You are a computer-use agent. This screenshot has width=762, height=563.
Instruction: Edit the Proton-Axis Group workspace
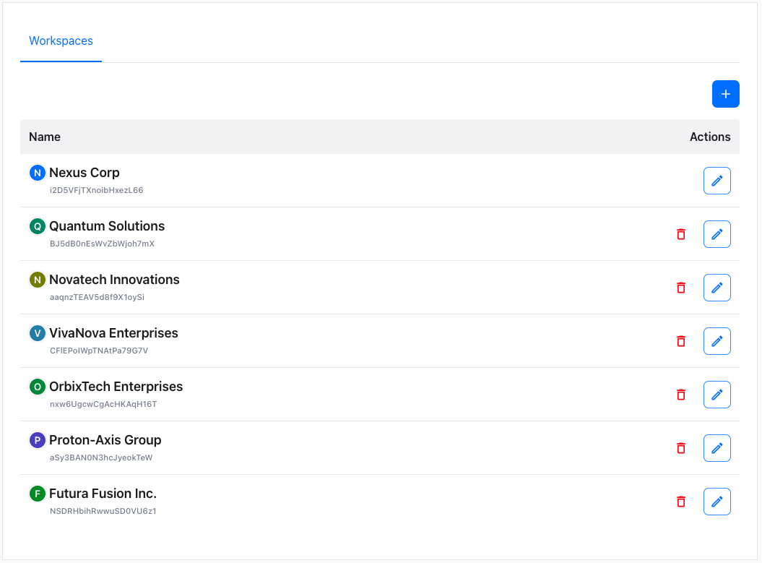pos(716,448)
